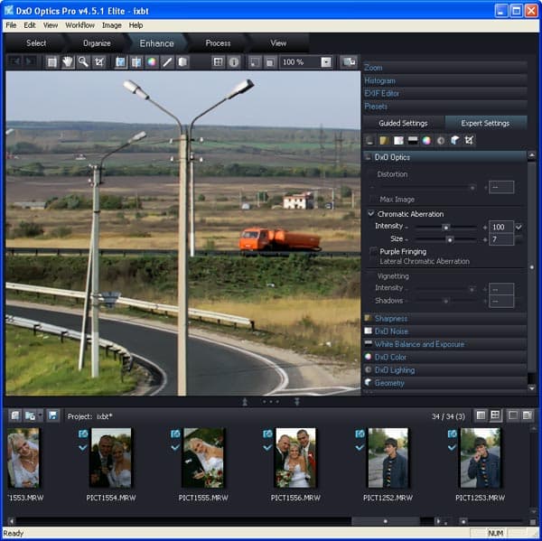The height and width of the screenshot is (541, 542).
Task: Pick the diagonal line tool icon
Action: pos(167,62)
